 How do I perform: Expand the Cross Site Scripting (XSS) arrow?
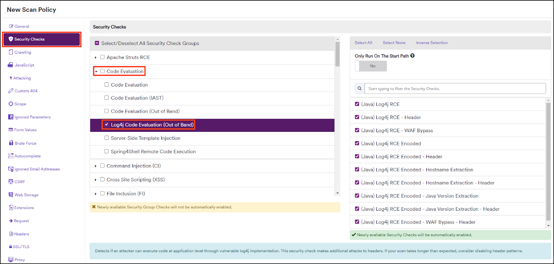pyautogui.click(x=96, y=180)
